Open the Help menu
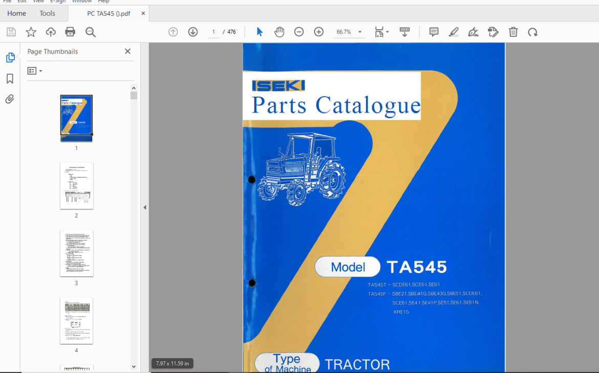 tap(103, 2)
